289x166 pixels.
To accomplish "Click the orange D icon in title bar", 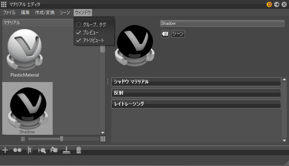I will pyautogui.click(x=269, y=4).
